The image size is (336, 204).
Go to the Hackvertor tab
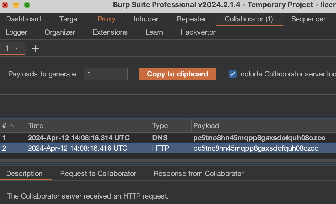click(x=198, y=32)
